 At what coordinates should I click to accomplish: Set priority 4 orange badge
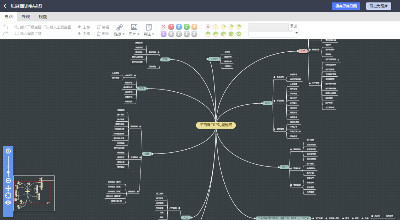[194, 27]
